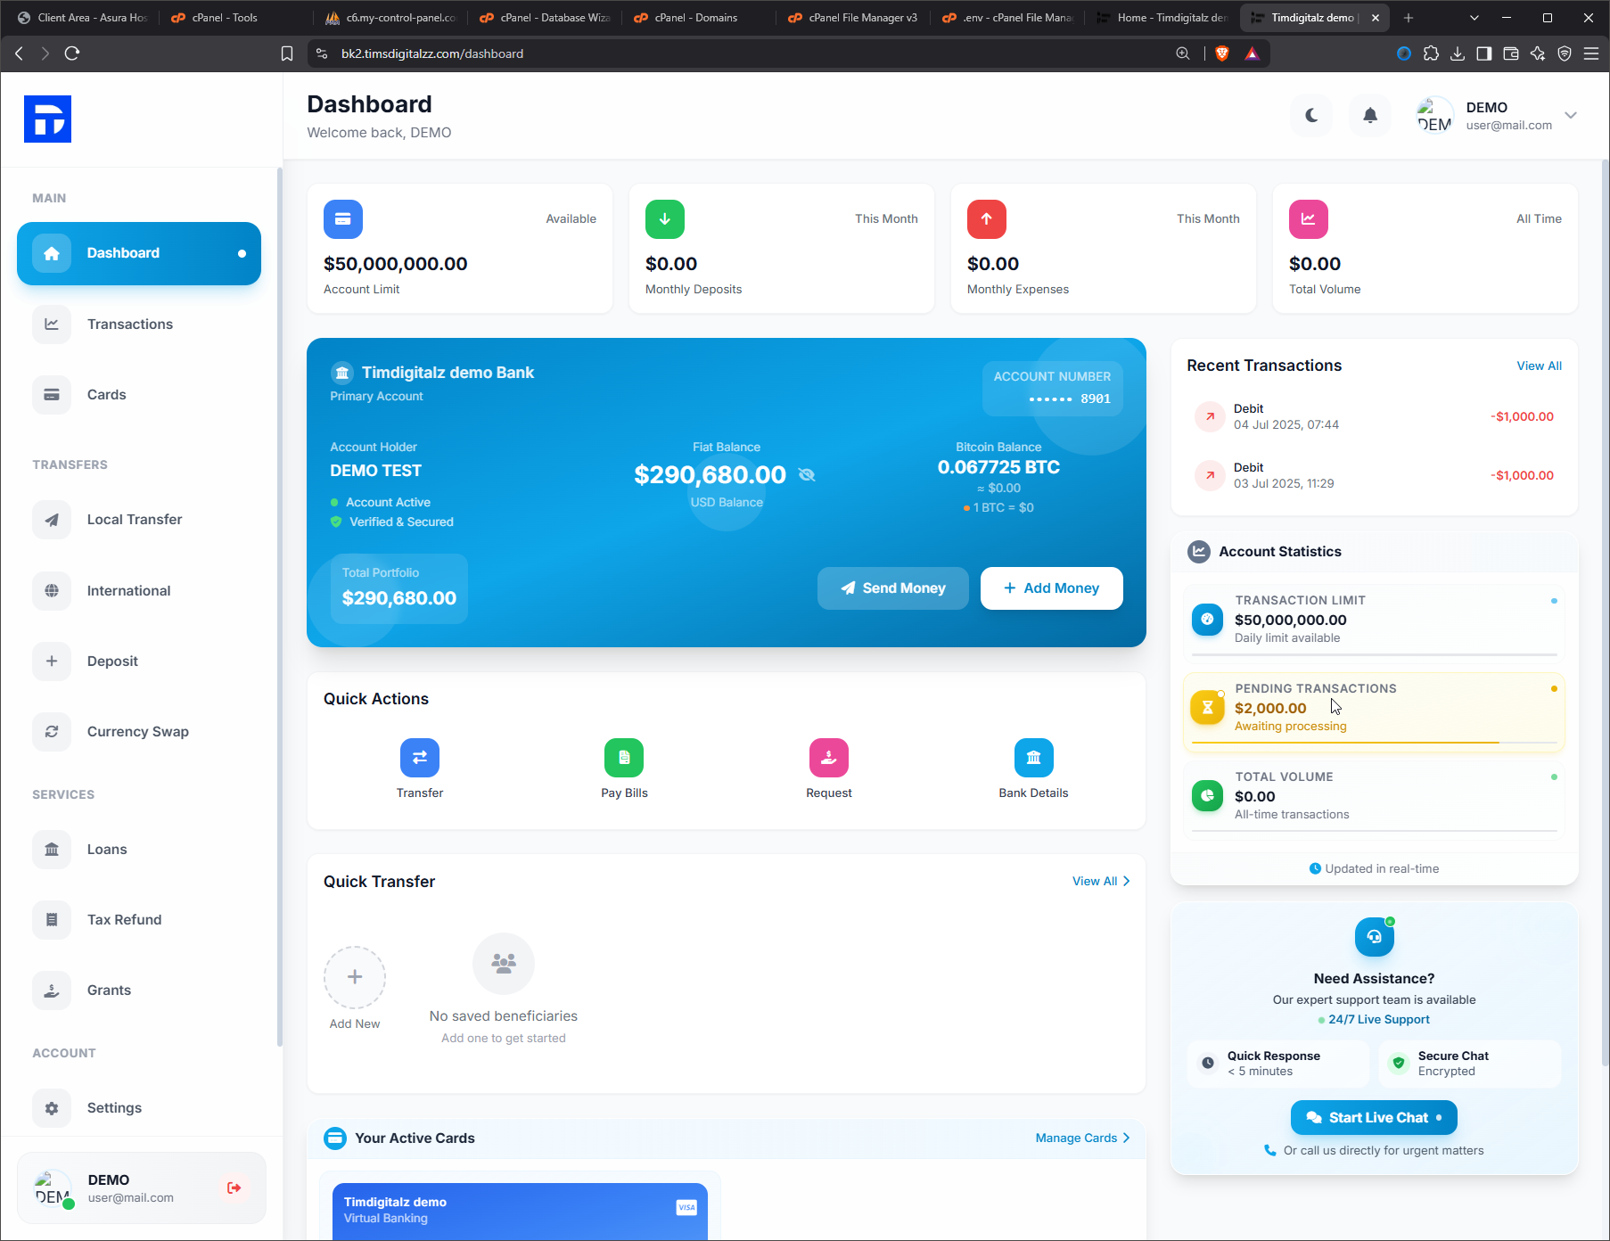Click the Add Money button
1610x1241 pixels.
(1051, 588)
